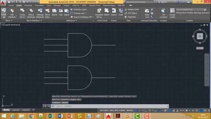Viewport: 211px width, 119px height.
Task: Toggle Ortho mode in status bar
Action: click(146, 110)
